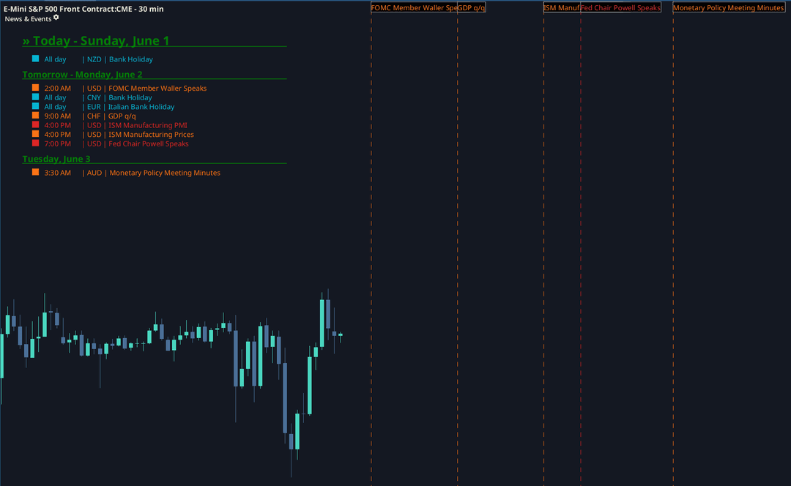Click the Italian Bank Holiday event row
The width and height of the screenshot is (791, 486).
pos(103,107)
